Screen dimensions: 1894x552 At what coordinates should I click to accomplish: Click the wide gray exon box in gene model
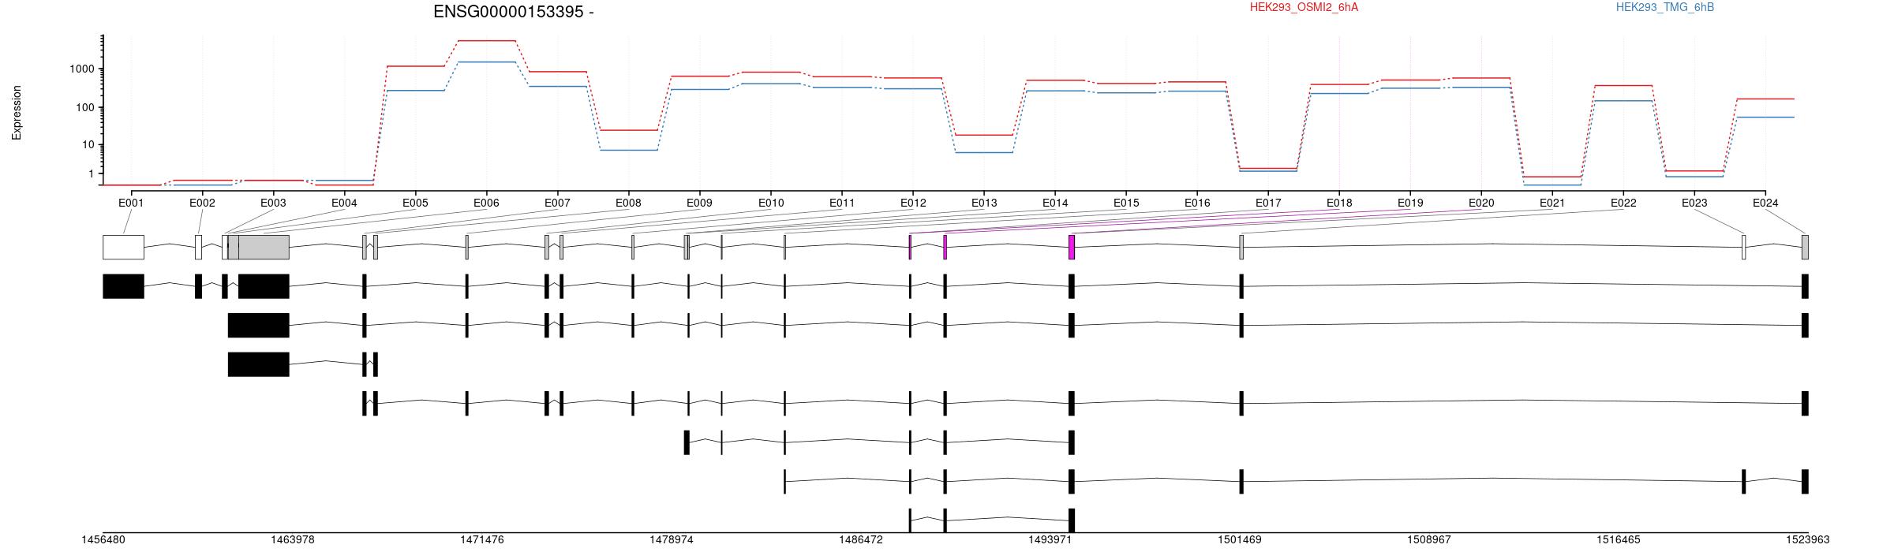(264, 247)
